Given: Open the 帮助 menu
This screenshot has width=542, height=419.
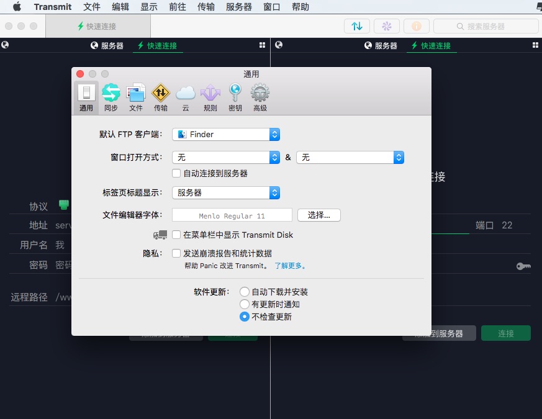Looking at the screenshot, I should [x=300, y=7].
